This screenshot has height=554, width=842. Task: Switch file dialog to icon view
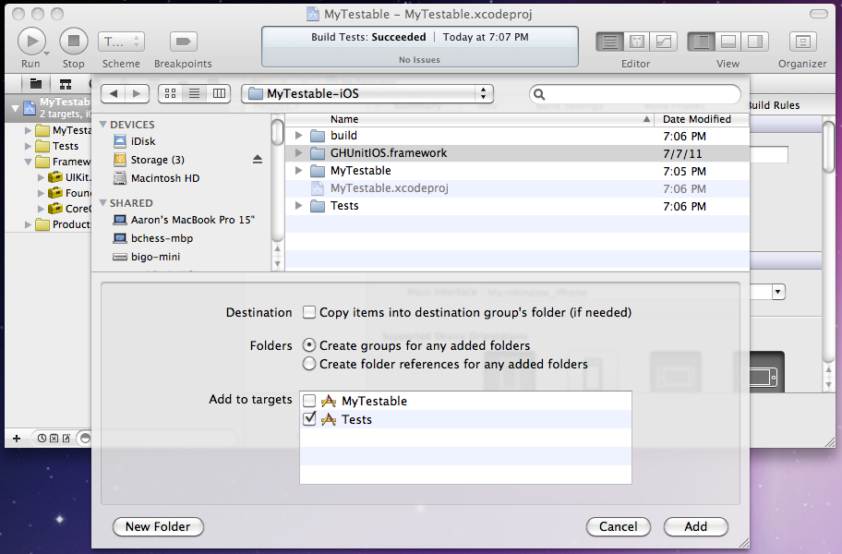(170, 93)
